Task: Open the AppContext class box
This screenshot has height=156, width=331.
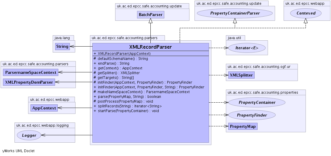Action: click(44, 108)
